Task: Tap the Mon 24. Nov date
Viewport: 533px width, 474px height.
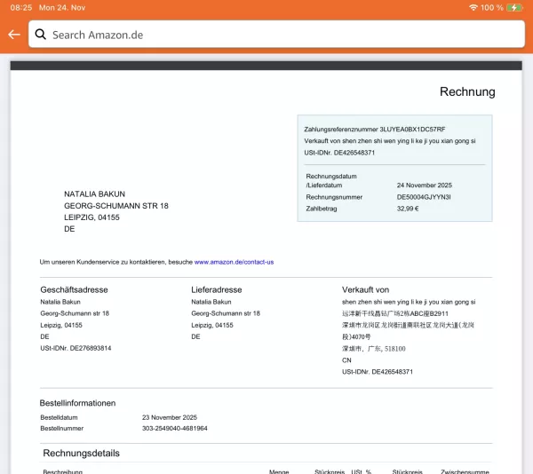Action: coord(62,7)
